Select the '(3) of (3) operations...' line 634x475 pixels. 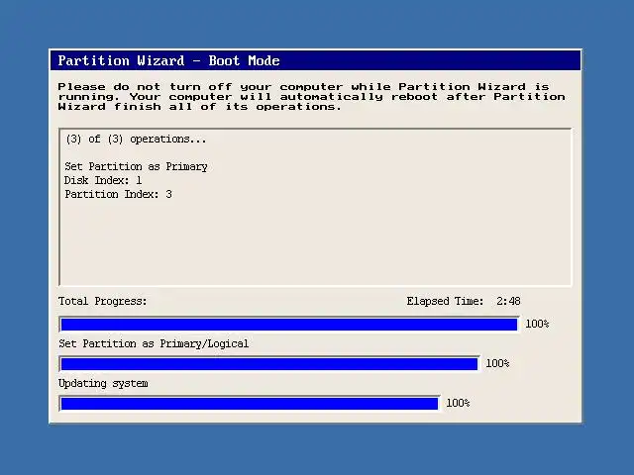[136, 140]
